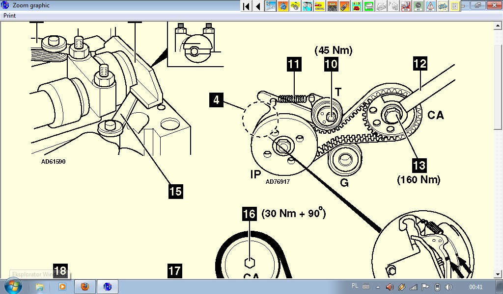Click the taskbar clock showing 00:41
The width and height of the screenshot is (503, 294).
click(475, 287)
